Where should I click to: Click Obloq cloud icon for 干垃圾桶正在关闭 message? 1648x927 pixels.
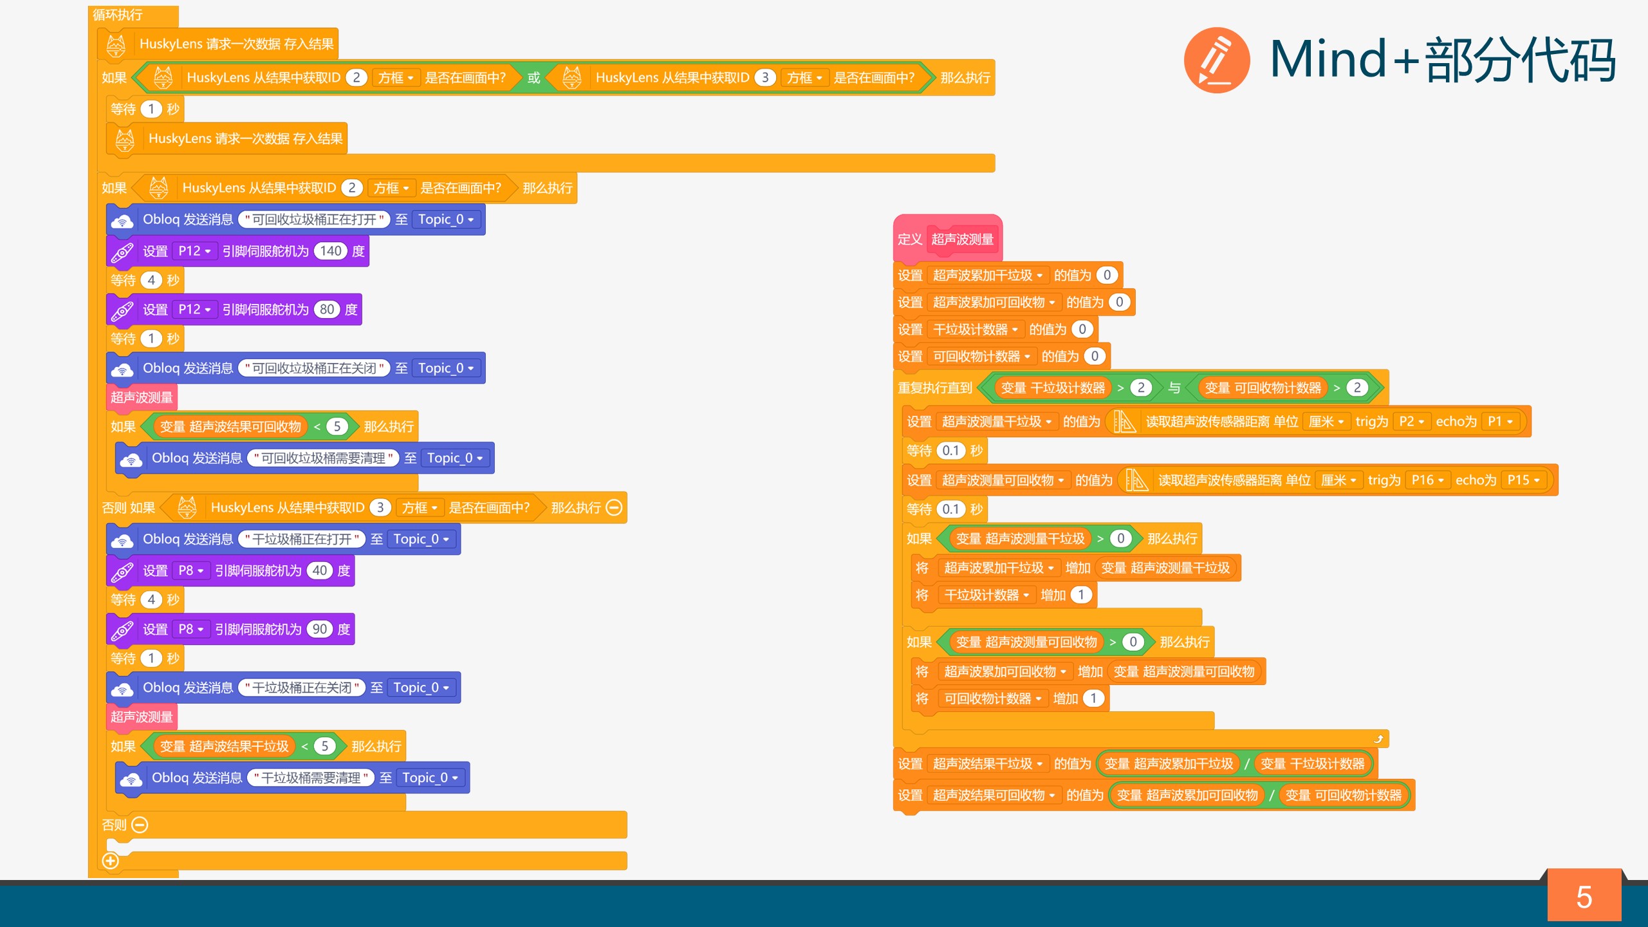click(122, 689)
